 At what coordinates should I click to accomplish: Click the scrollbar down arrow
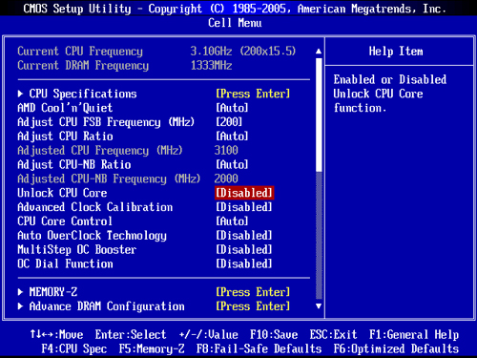click(319, 306)
